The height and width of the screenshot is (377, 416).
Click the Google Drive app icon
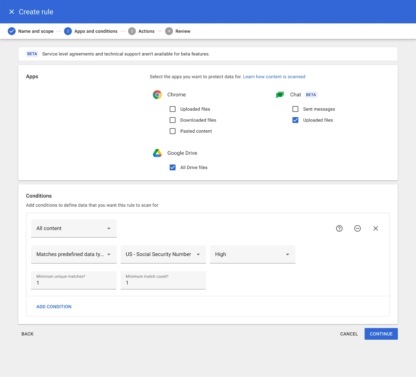coord(158,153)
